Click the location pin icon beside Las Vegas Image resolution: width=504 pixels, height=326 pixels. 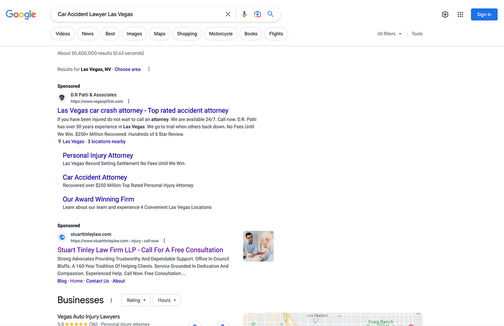(60, 141)
